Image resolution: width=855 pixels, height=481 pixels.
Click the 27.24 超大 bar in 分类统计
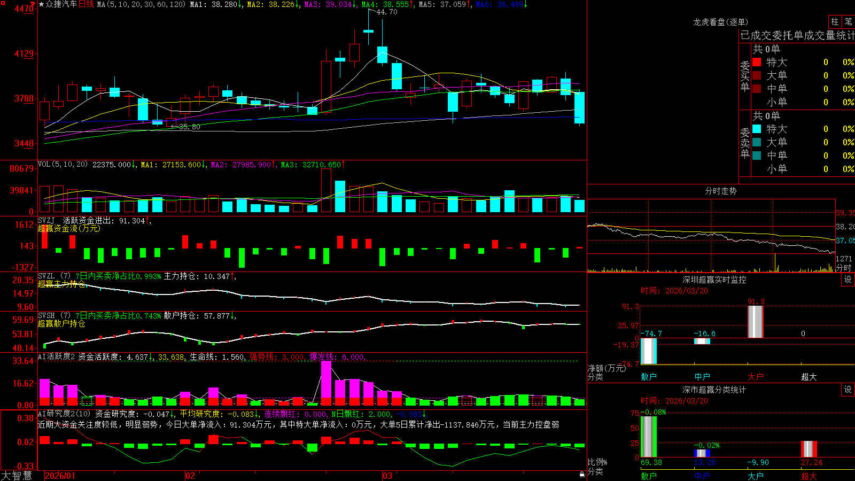coord(809,449)
